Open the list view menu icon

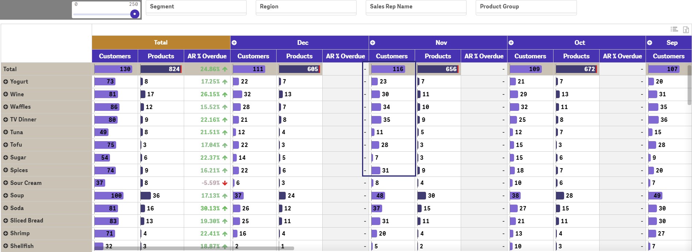pyautogui.click(x=674, y=29)
